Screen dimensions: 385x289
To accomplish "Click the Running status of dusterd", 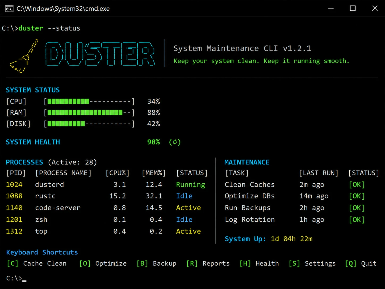I will pyautogui.click(x=191, y=185).
